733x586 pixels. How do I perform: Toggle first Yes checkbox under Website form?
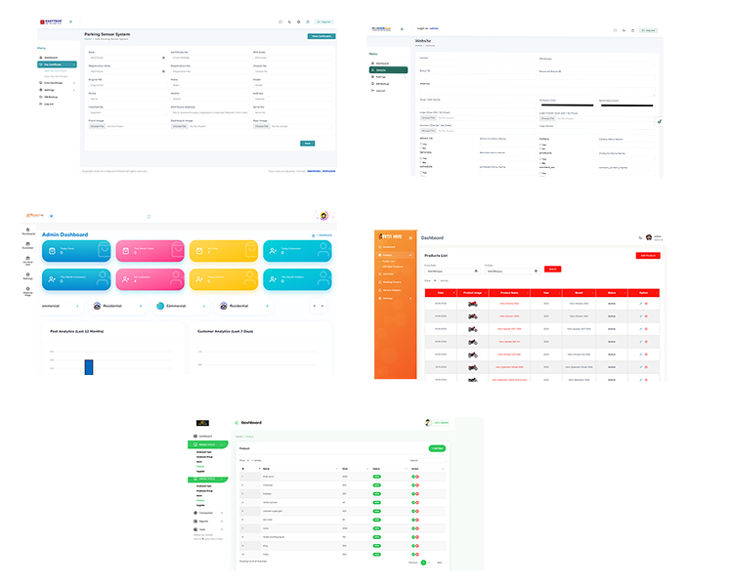click(x=421, y=143)
